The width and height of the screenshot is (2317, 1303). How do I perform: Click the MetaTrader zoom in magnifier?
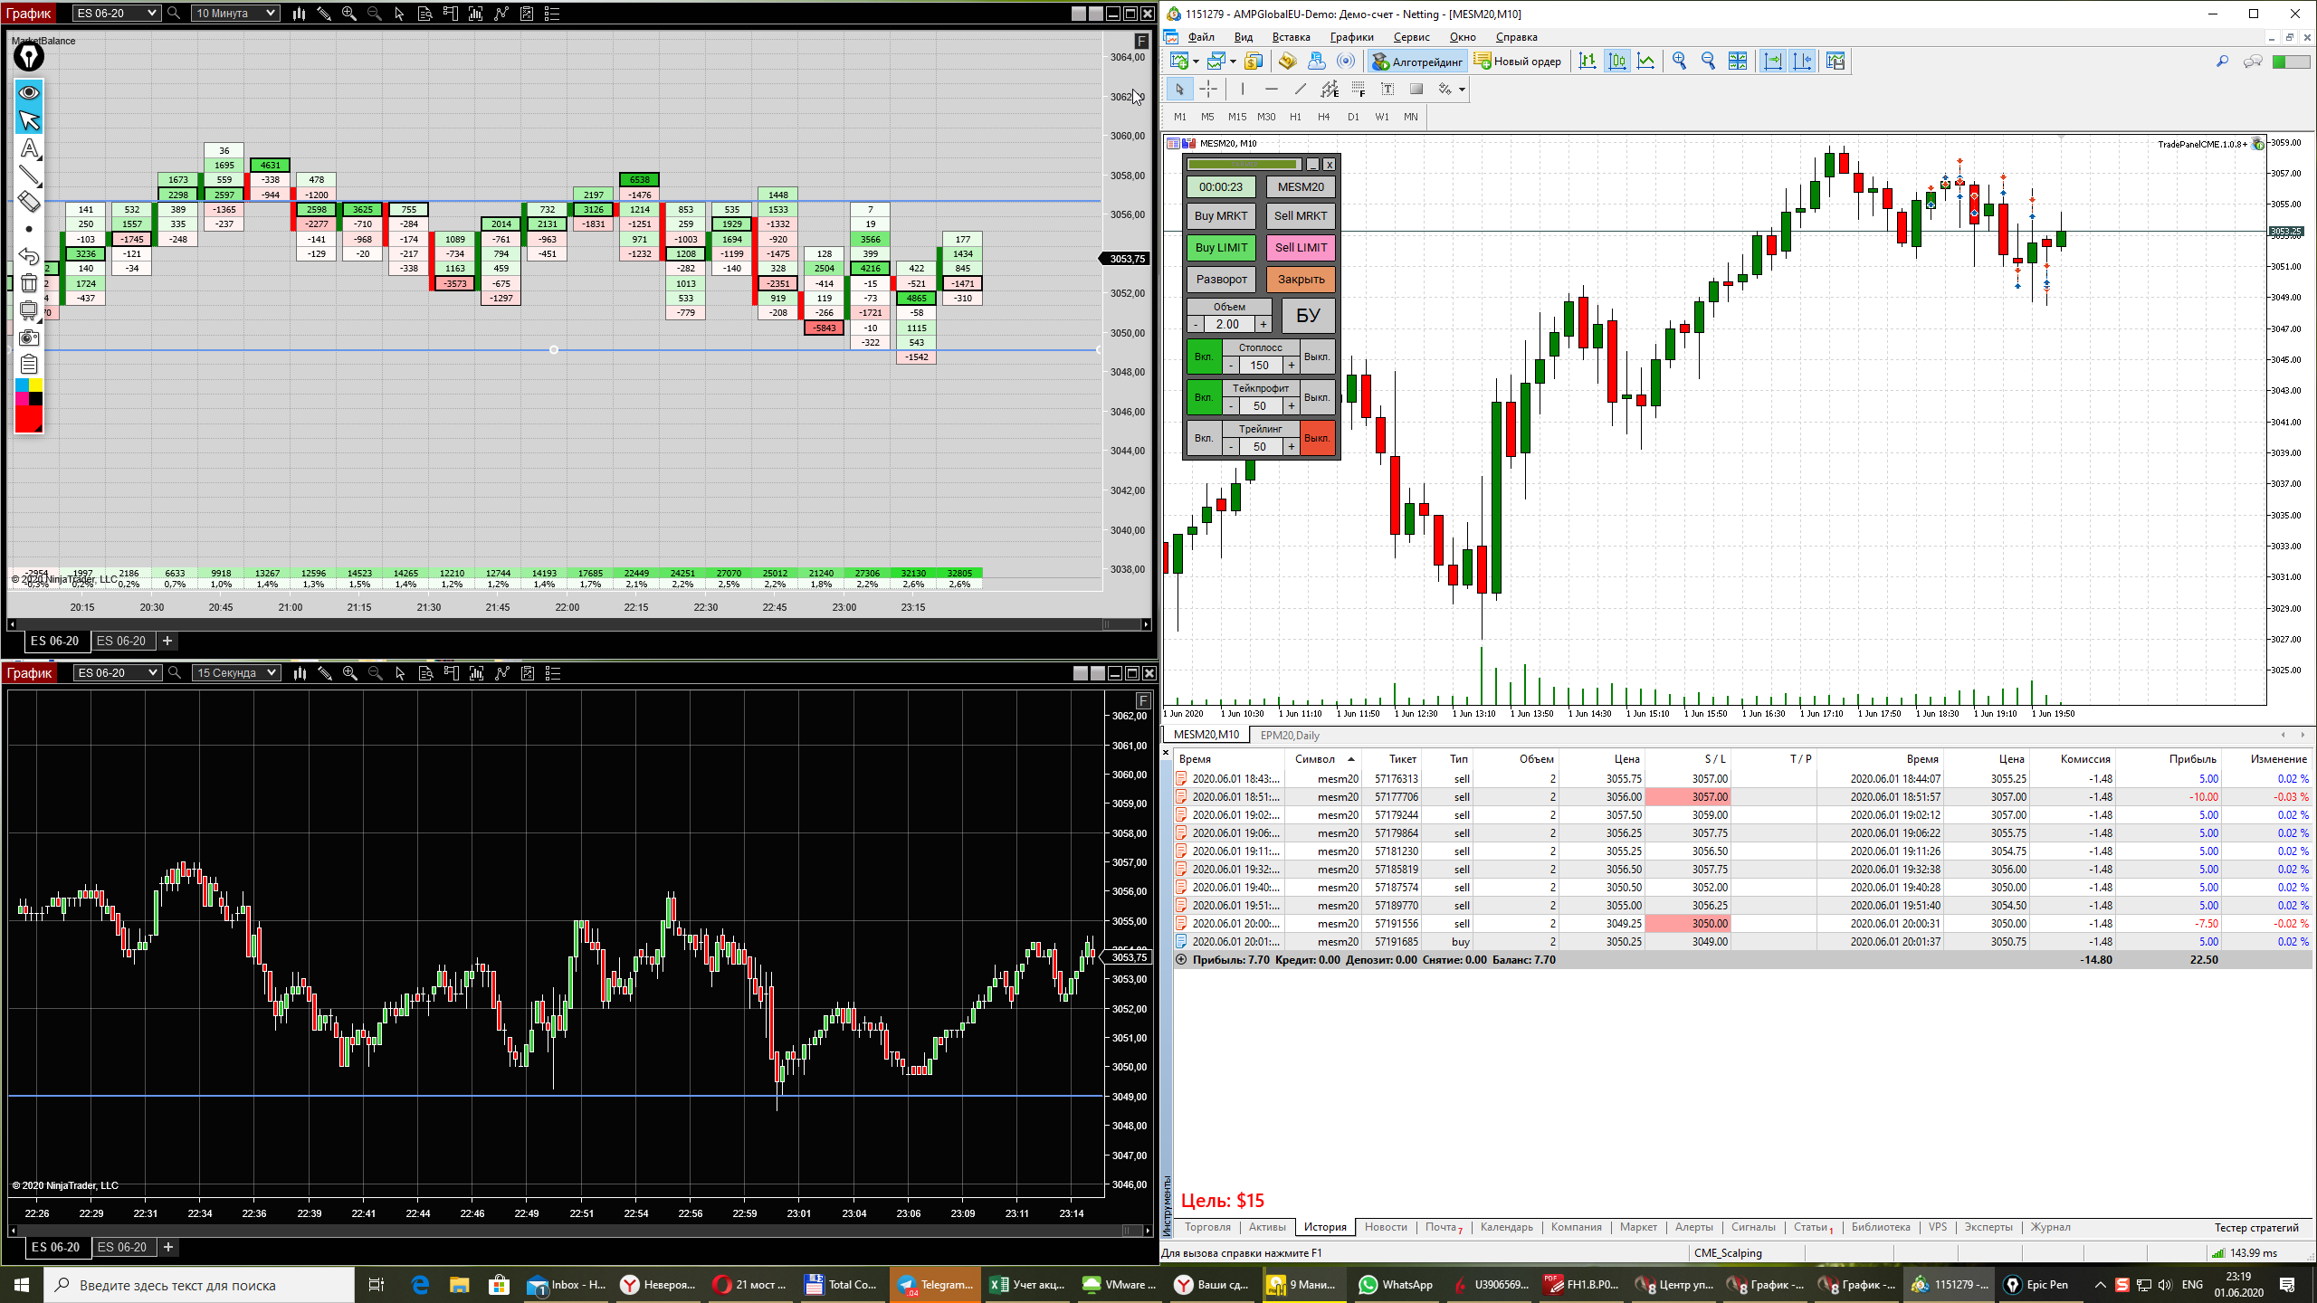coord(1680,61)
